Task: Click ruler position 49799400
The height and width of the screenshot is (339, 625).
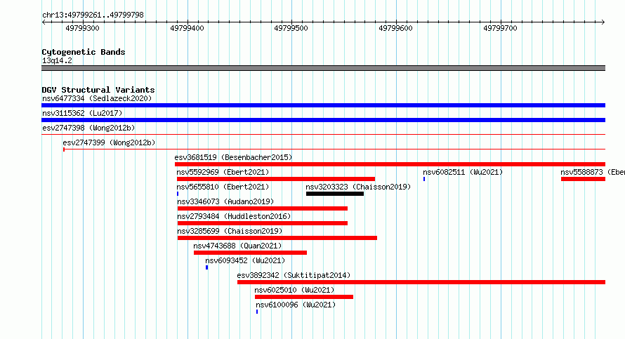Action: click(x=187, y=28)
